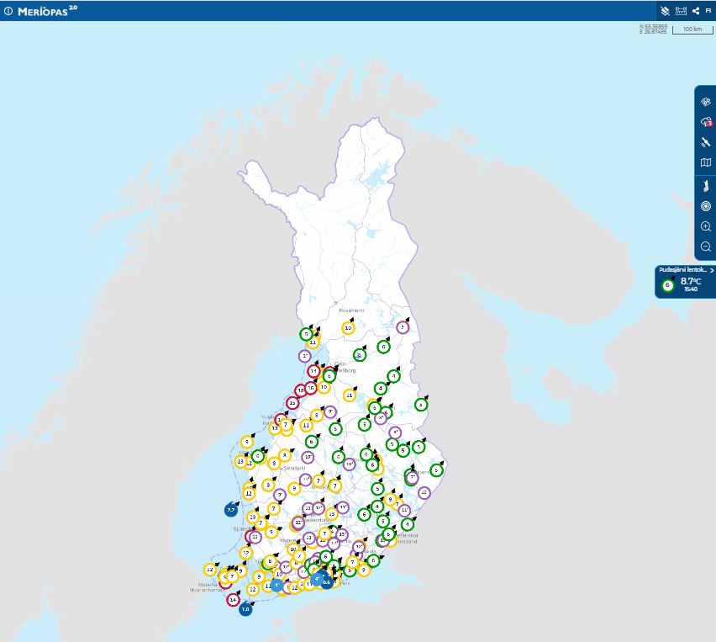The height and width of the screenshot is (642, 716).
Task: Zoom to all of Finland icon
Action: click(x=706, y=186)
